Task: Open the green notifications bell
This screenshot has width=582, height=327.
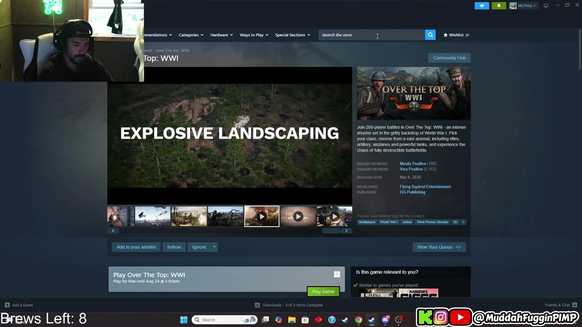Action: click(x=499, y=6)
